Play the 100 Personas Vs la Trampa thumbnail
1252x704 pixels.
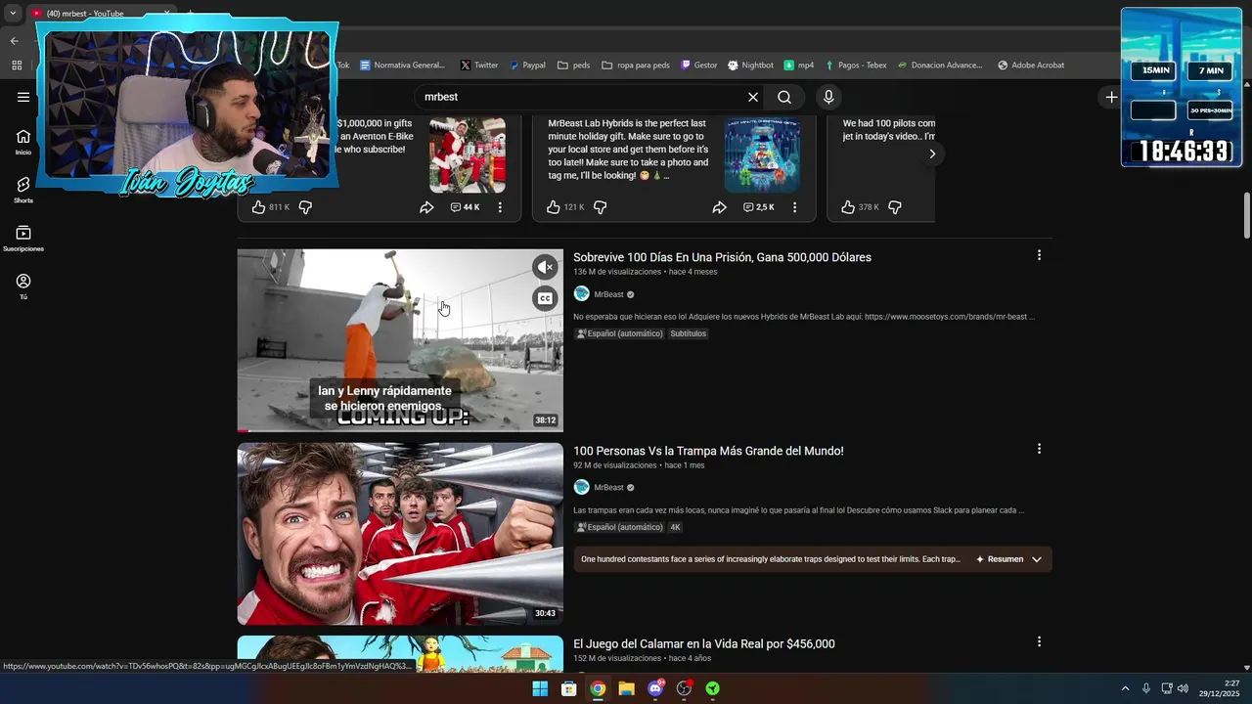(x=400, y=534)
